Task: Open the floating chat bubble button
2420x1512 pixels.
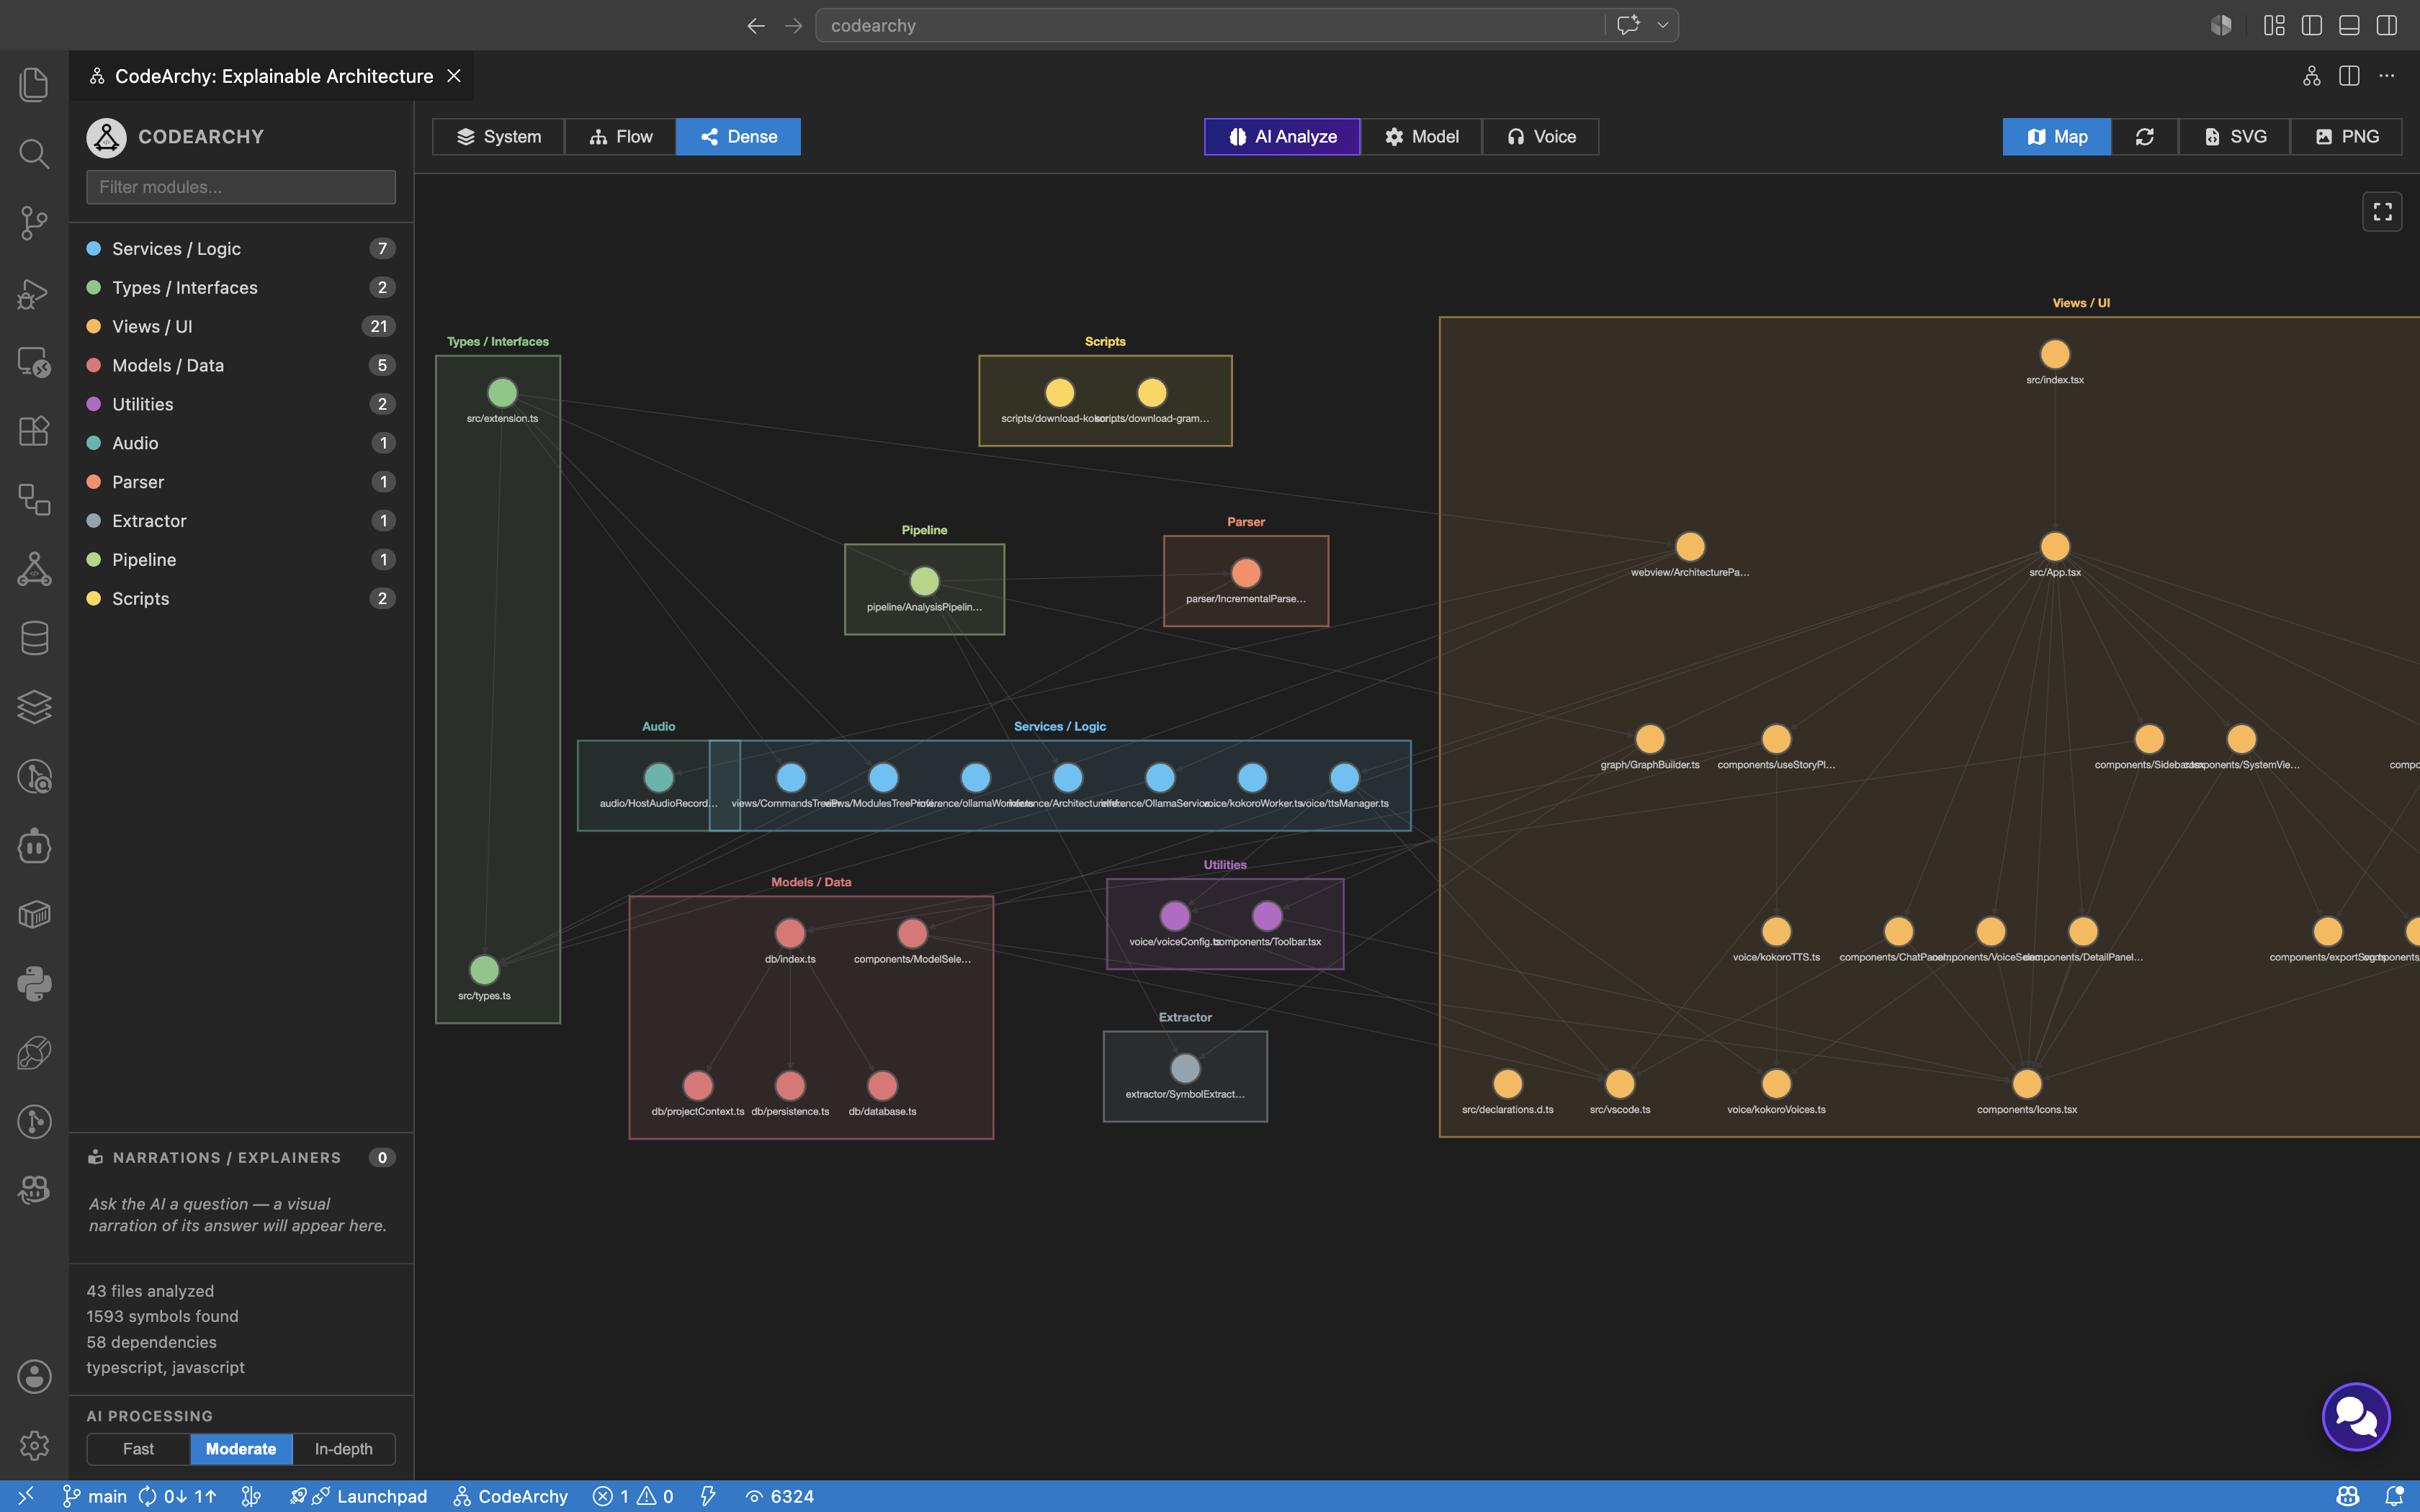Action: pyautogui.click(x=2356, y=1416)
